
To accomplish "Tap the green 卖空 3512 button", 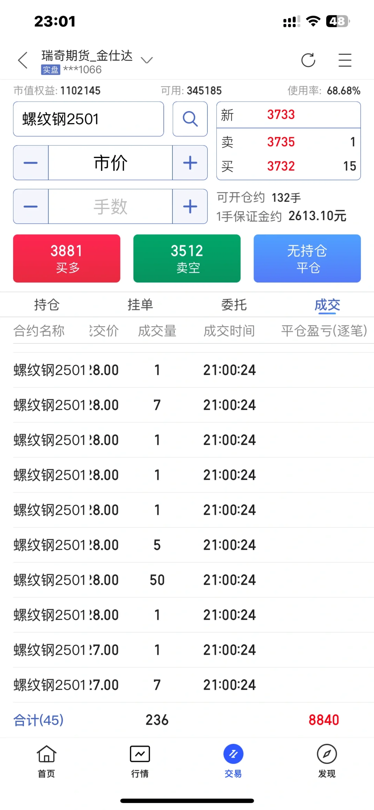I will 187,258.
